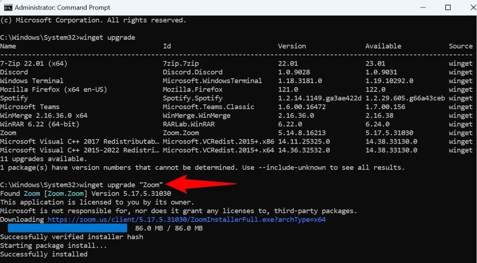Click Discord installed version 1.0.9028
The image size is (477, 263).
point(294,72)
